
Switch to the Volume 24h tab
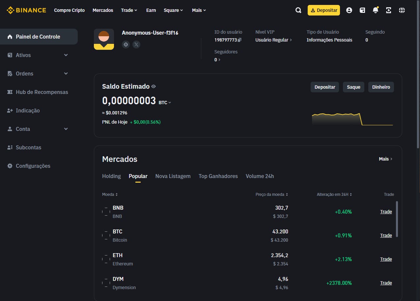[260, 176]
